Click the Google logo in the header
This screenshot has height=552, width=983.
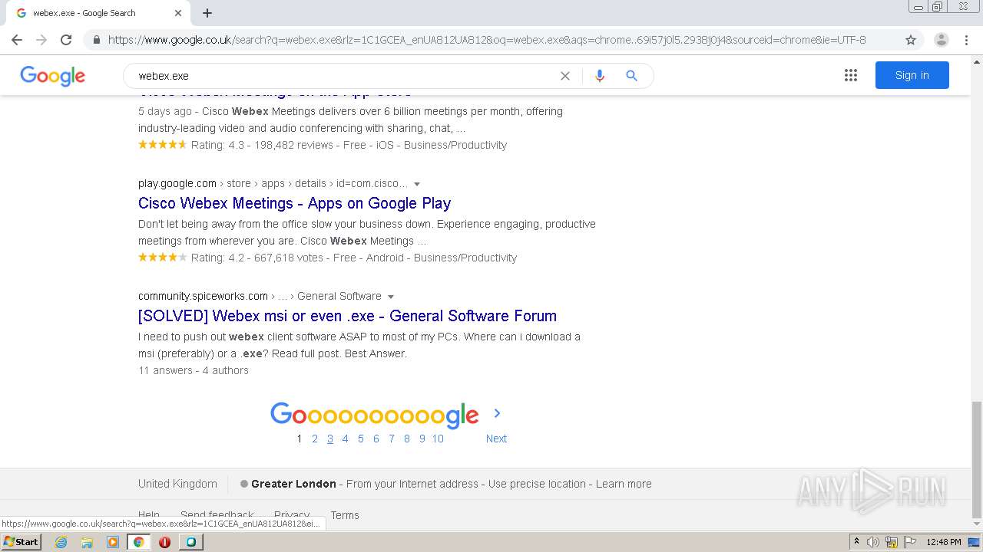click(x=53, y=76)
